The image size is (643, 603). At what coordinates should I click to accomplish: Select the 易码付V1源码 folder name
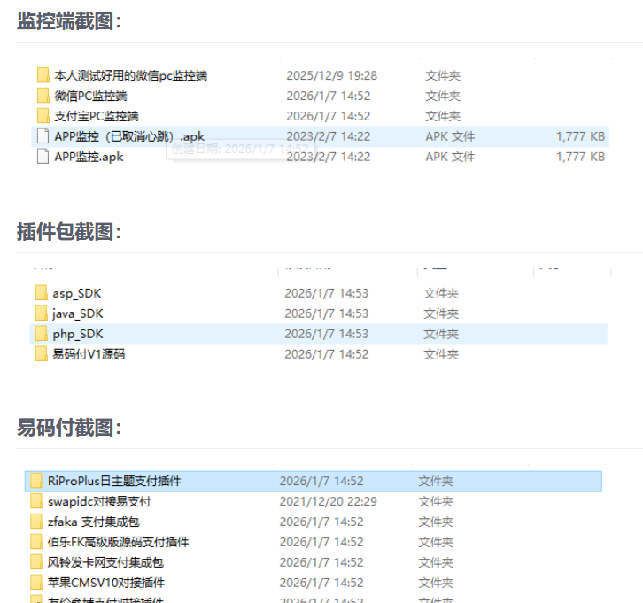tap(89, 354)
